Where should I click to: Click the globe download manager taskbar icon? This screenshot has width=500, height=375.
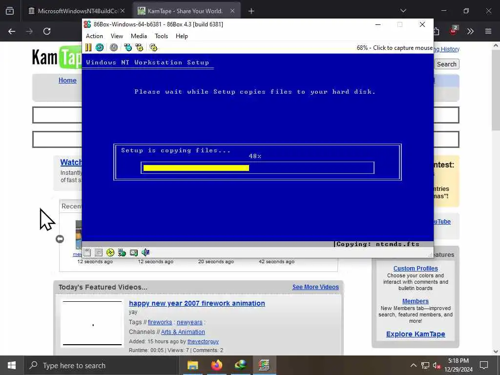pyautogui.click(x=240, y=365)
